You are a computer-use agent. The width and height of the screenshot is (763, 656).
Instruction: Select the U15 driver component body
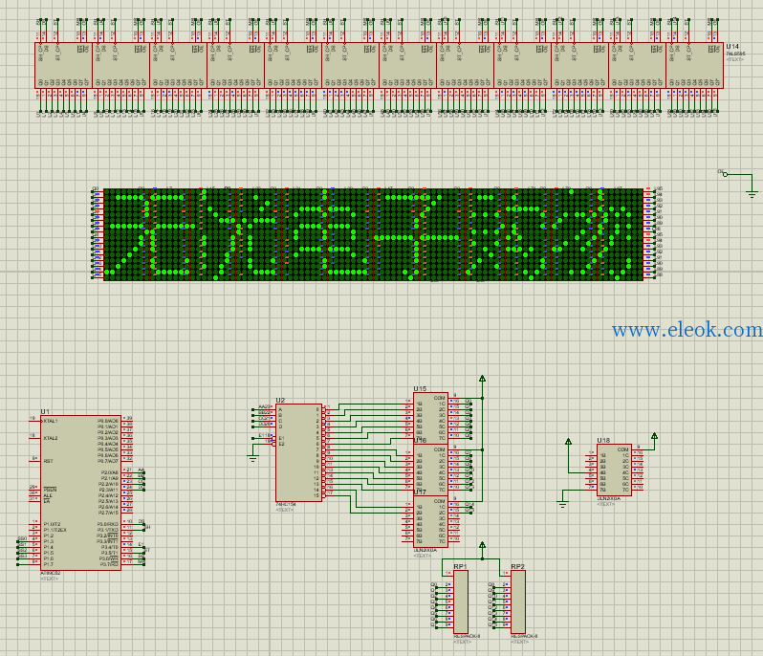(x=430, y=418)
